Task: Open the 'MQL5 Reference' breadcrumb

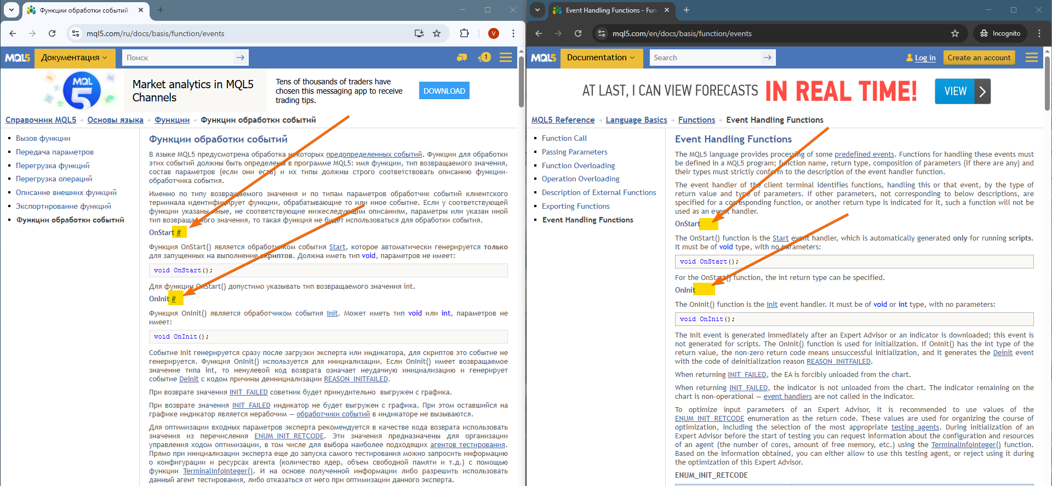Action: pos(563,120)
